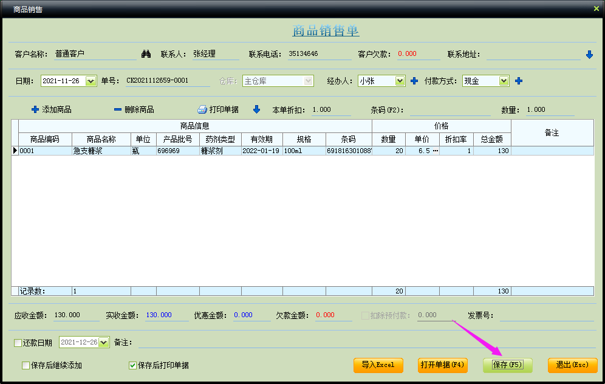The height and width of the screenshot is (384, 605).
Task: Click the 商品销售单 title link
Action: coord(326,30)
